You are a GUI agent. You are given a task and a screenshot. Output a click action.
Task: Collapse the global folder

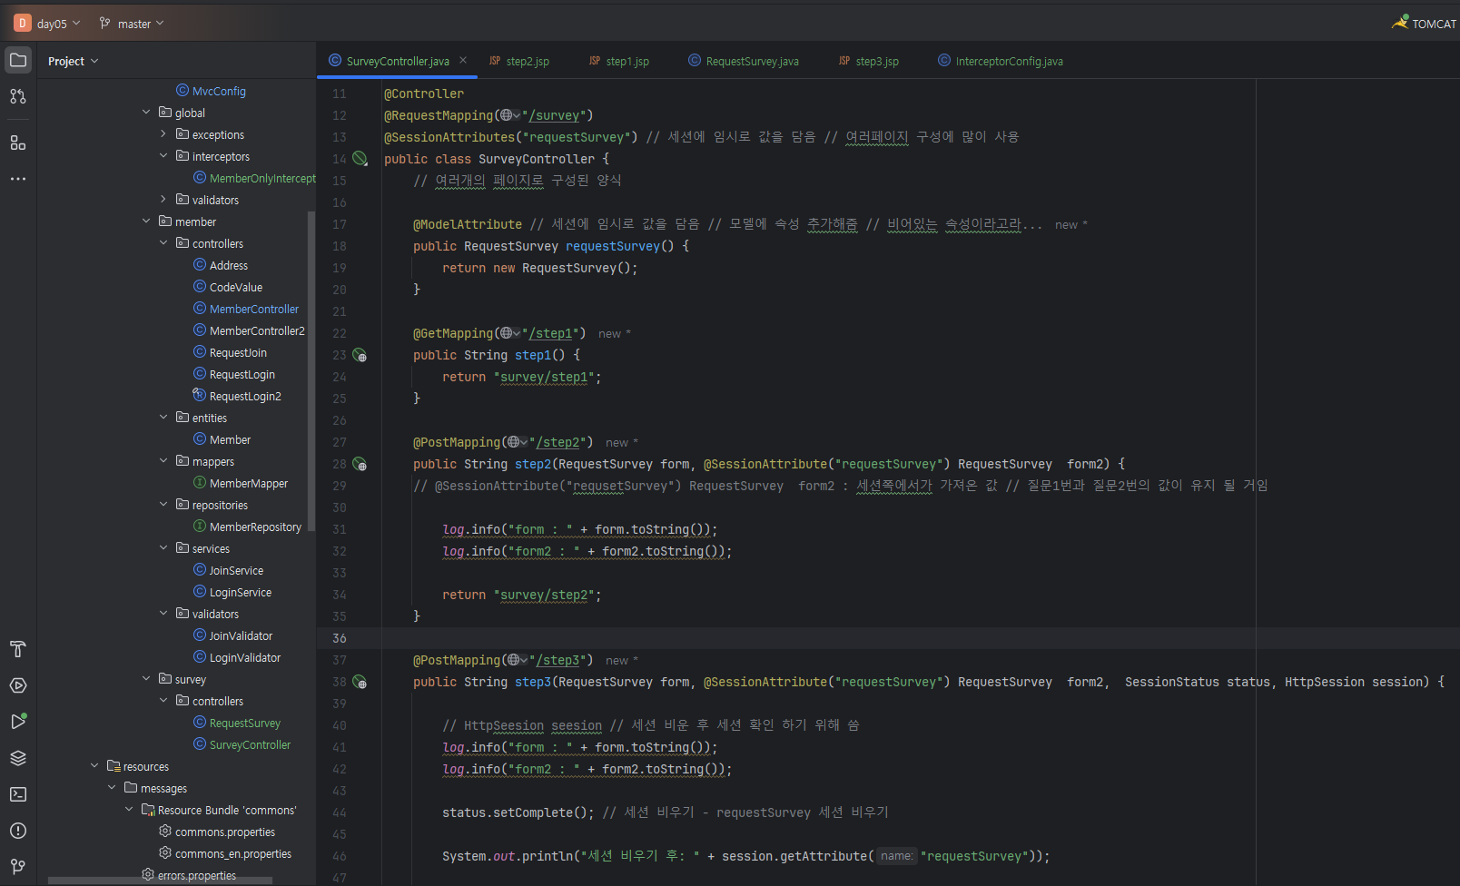click(146, 113)
